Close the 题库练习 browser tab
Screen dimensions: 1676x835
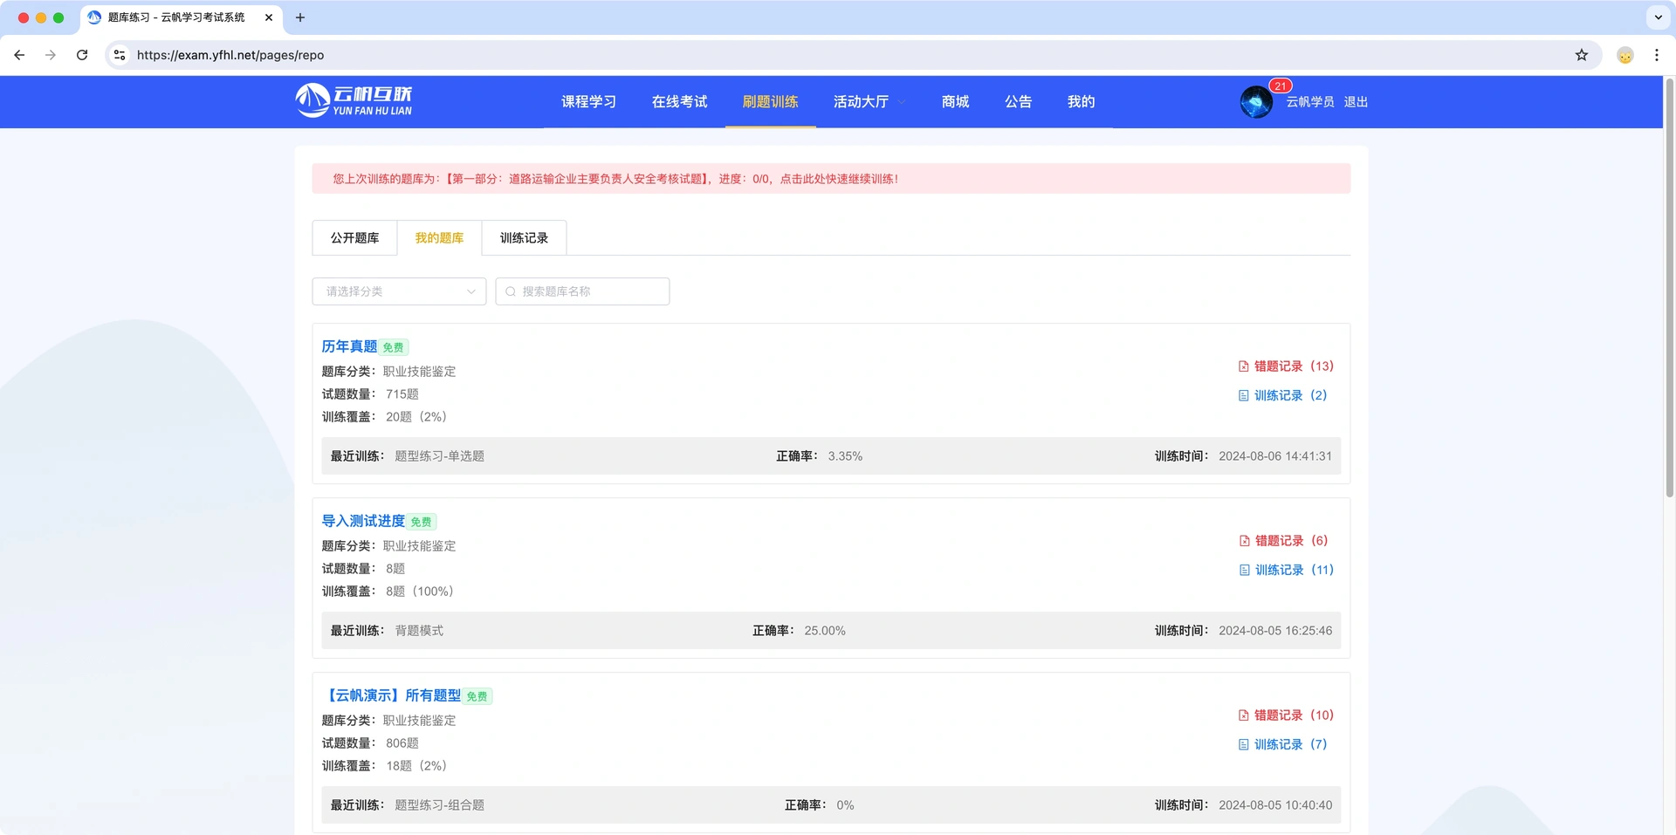point(269,17)
